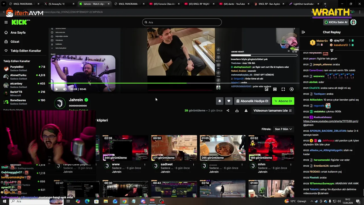Open the Son 7 Gün filter dropdown
The width and height of the screenshot is (364, 205).
coord(283,129)
